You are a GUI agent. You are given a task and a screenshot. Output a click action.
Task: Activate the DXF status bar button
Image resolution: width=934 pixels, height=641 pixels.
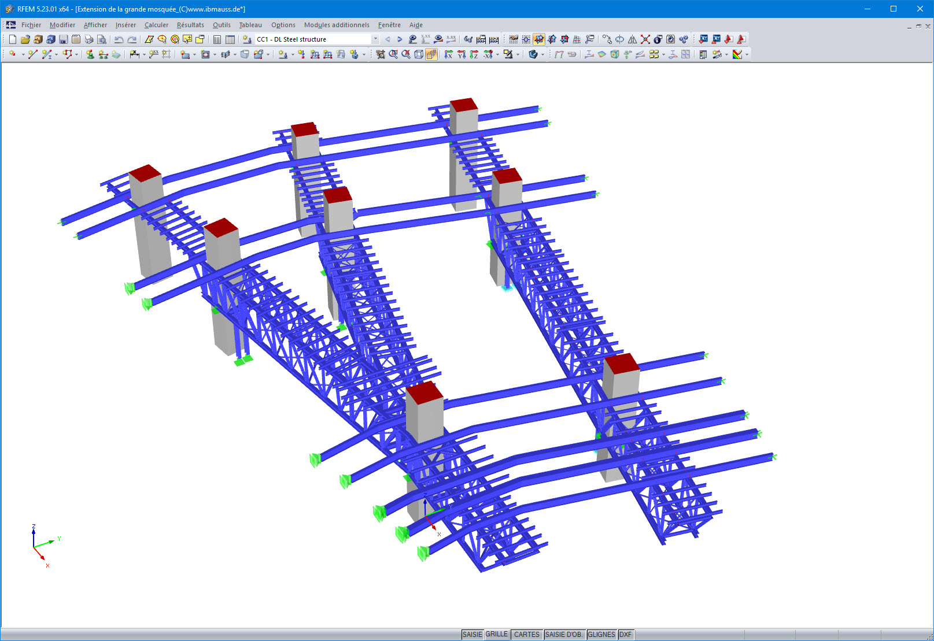pyautogui.click(x=625, y=634)
